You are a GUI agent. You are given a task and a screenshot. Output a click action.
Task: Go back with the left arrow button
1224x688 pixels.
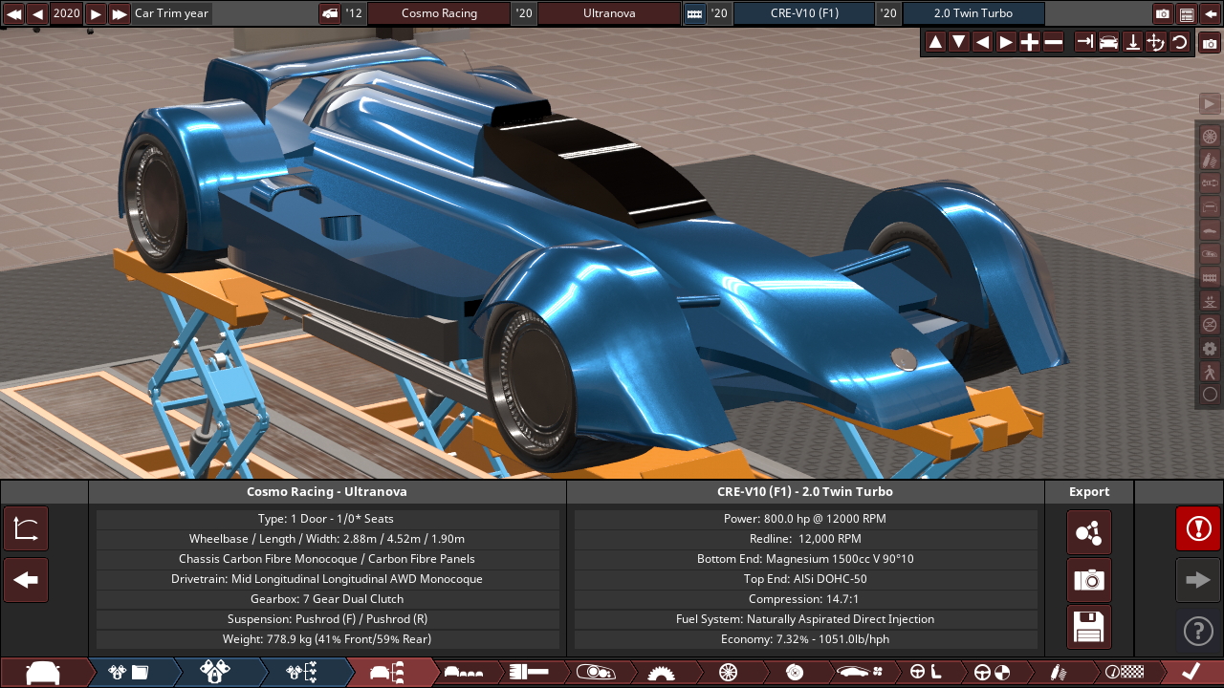click(26, 580)
